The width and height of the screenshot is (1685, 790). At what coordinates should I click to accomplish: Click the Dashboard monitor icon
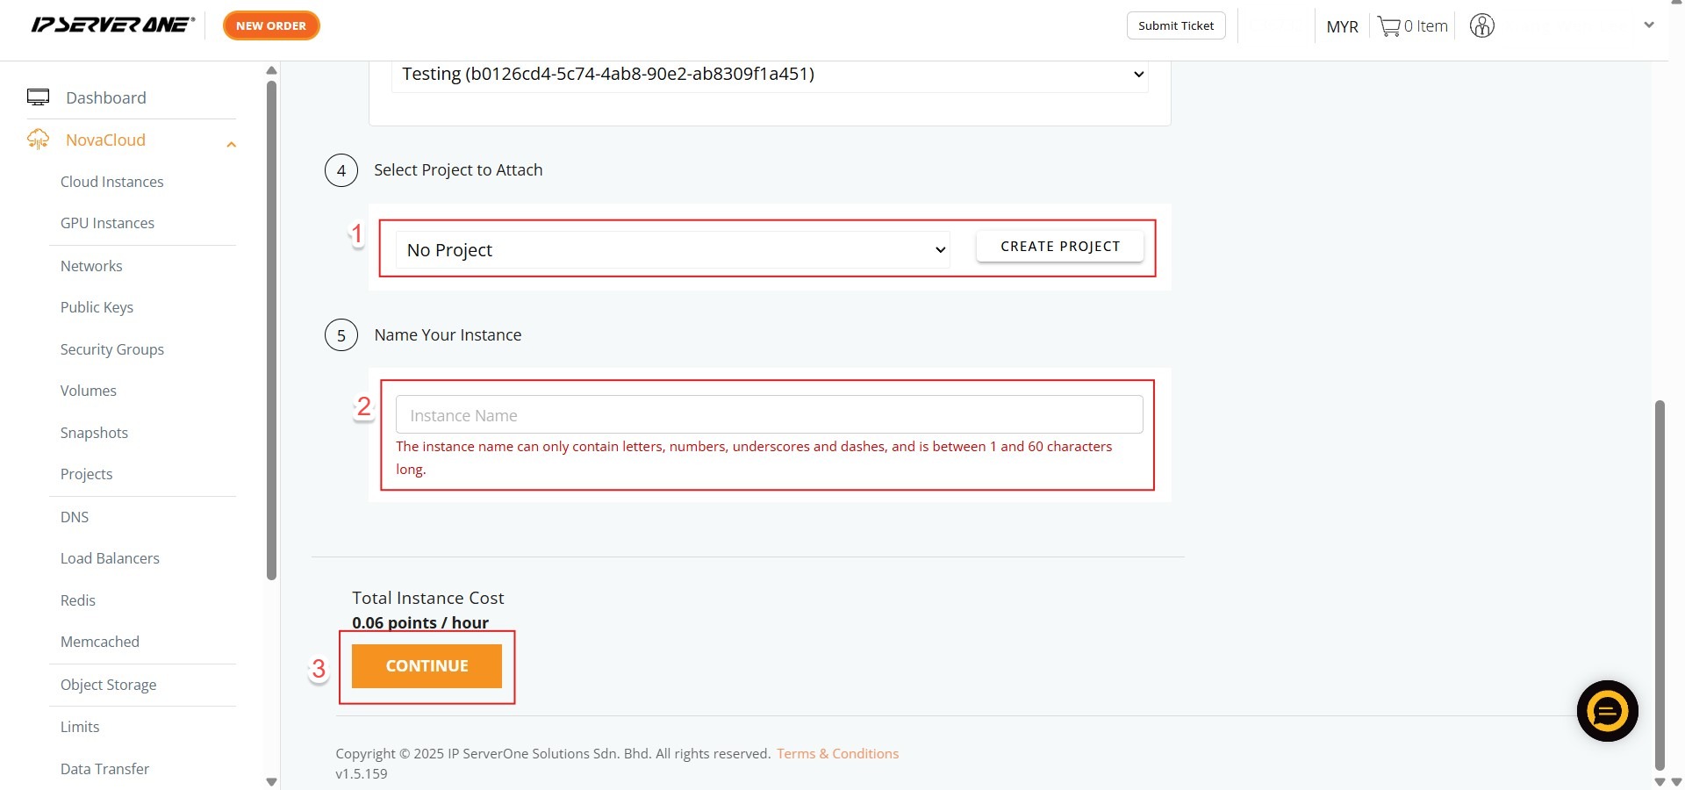point(38,97)
